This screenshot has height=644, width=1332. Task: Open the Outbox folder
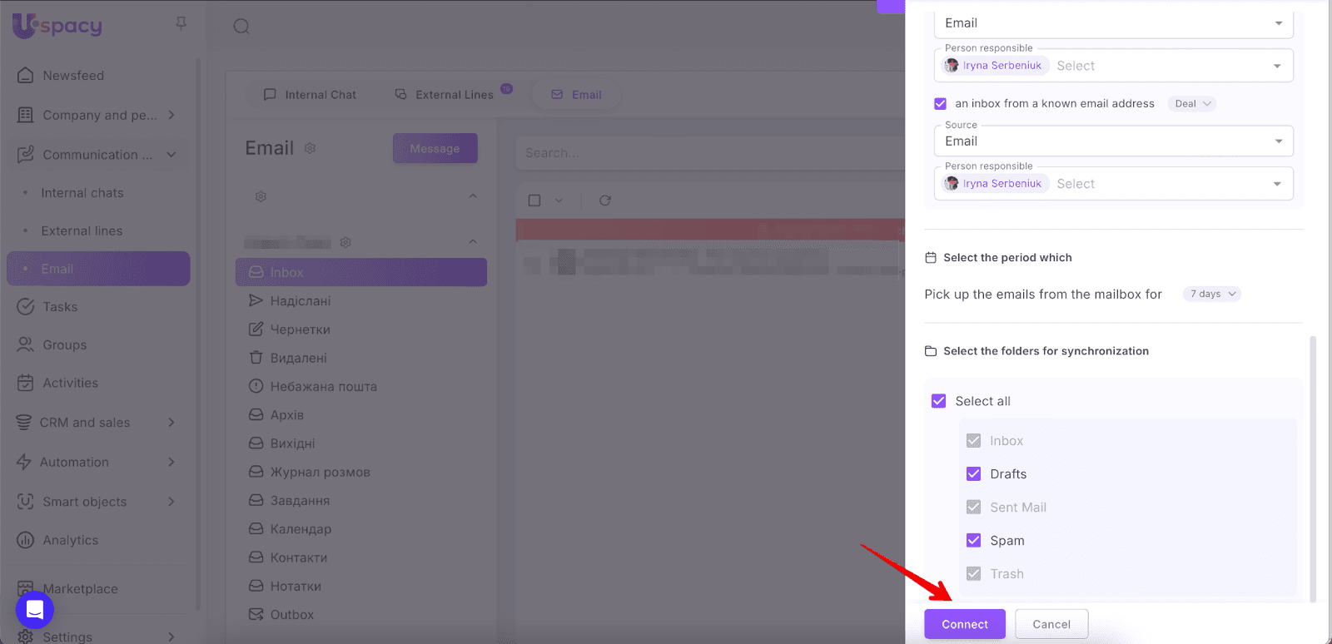(291, 615)
